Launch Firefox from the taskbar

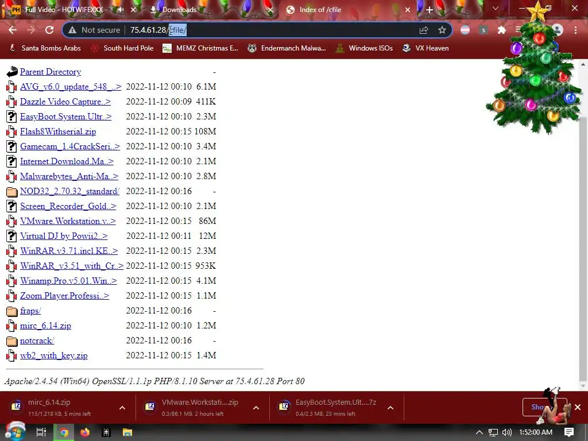pos(85,432)
